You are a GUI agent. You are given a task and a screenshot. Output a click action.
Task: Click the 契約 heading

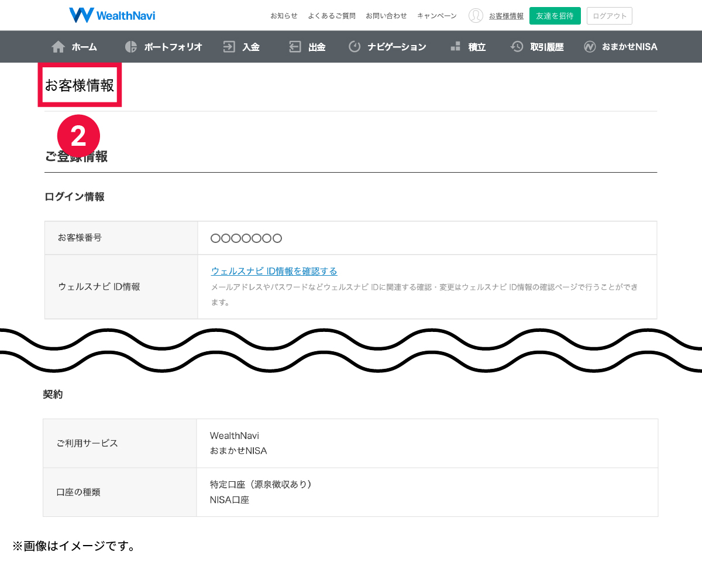click(53, 395)
